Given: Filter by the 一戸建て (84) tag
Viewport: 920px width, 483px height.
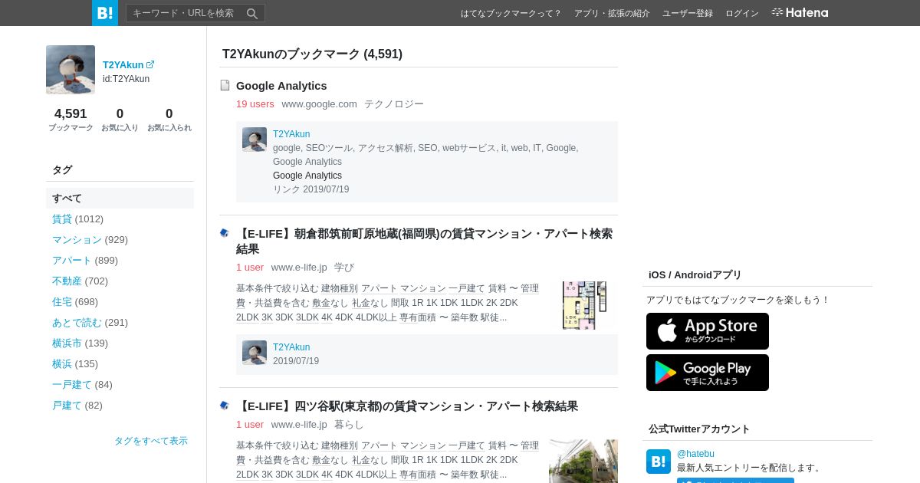Looking at the screenshot, I should [72, 384].
